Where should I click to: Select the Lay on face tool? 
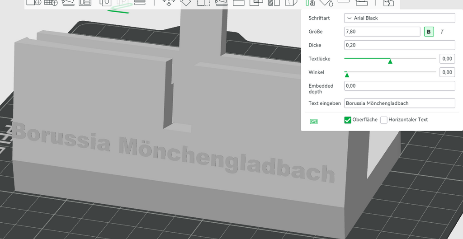[x=221, y=3]
